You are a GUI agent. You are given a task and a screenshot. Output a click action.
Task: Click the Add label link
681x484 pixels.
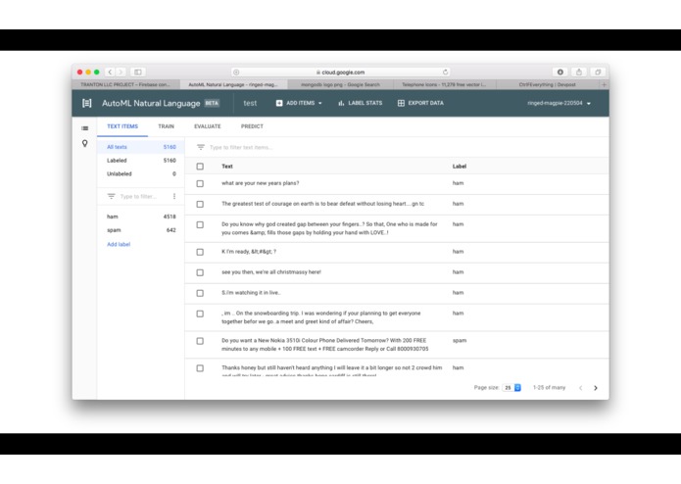[x=119, y=244]
